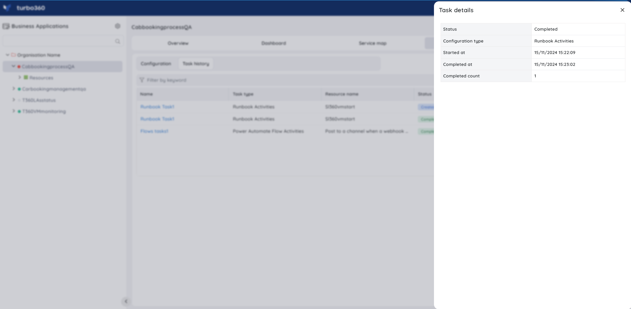Click the Name column header

tap(146, 94)
